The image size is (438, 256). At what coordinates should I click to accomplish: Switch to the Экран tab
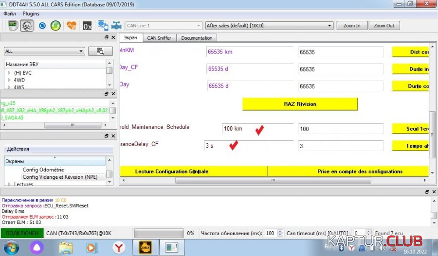130,38
